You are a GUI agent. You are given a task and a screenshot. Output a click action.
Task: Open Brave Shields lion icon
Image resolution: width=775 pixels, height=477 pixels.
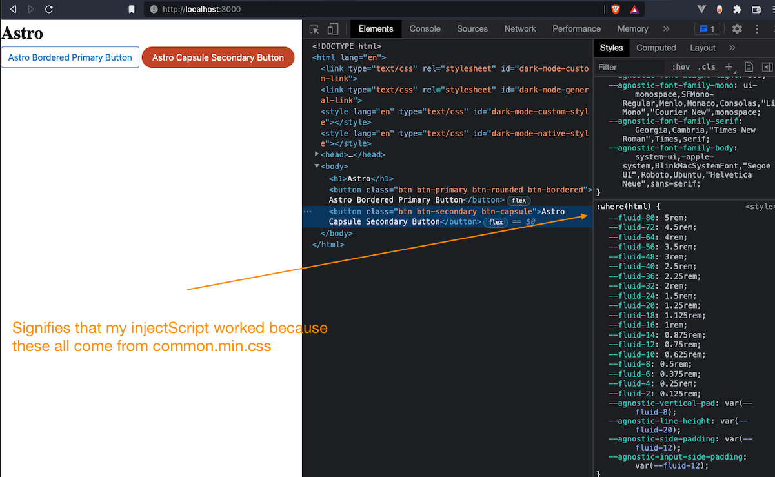(x=616, y=9)
